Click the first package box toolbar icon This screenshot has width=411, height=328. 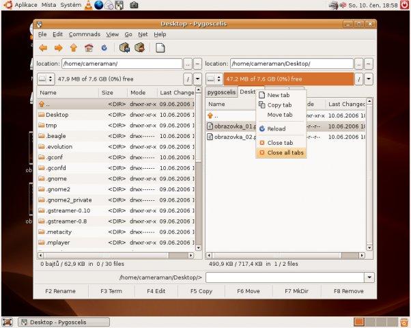pos(124,48)
